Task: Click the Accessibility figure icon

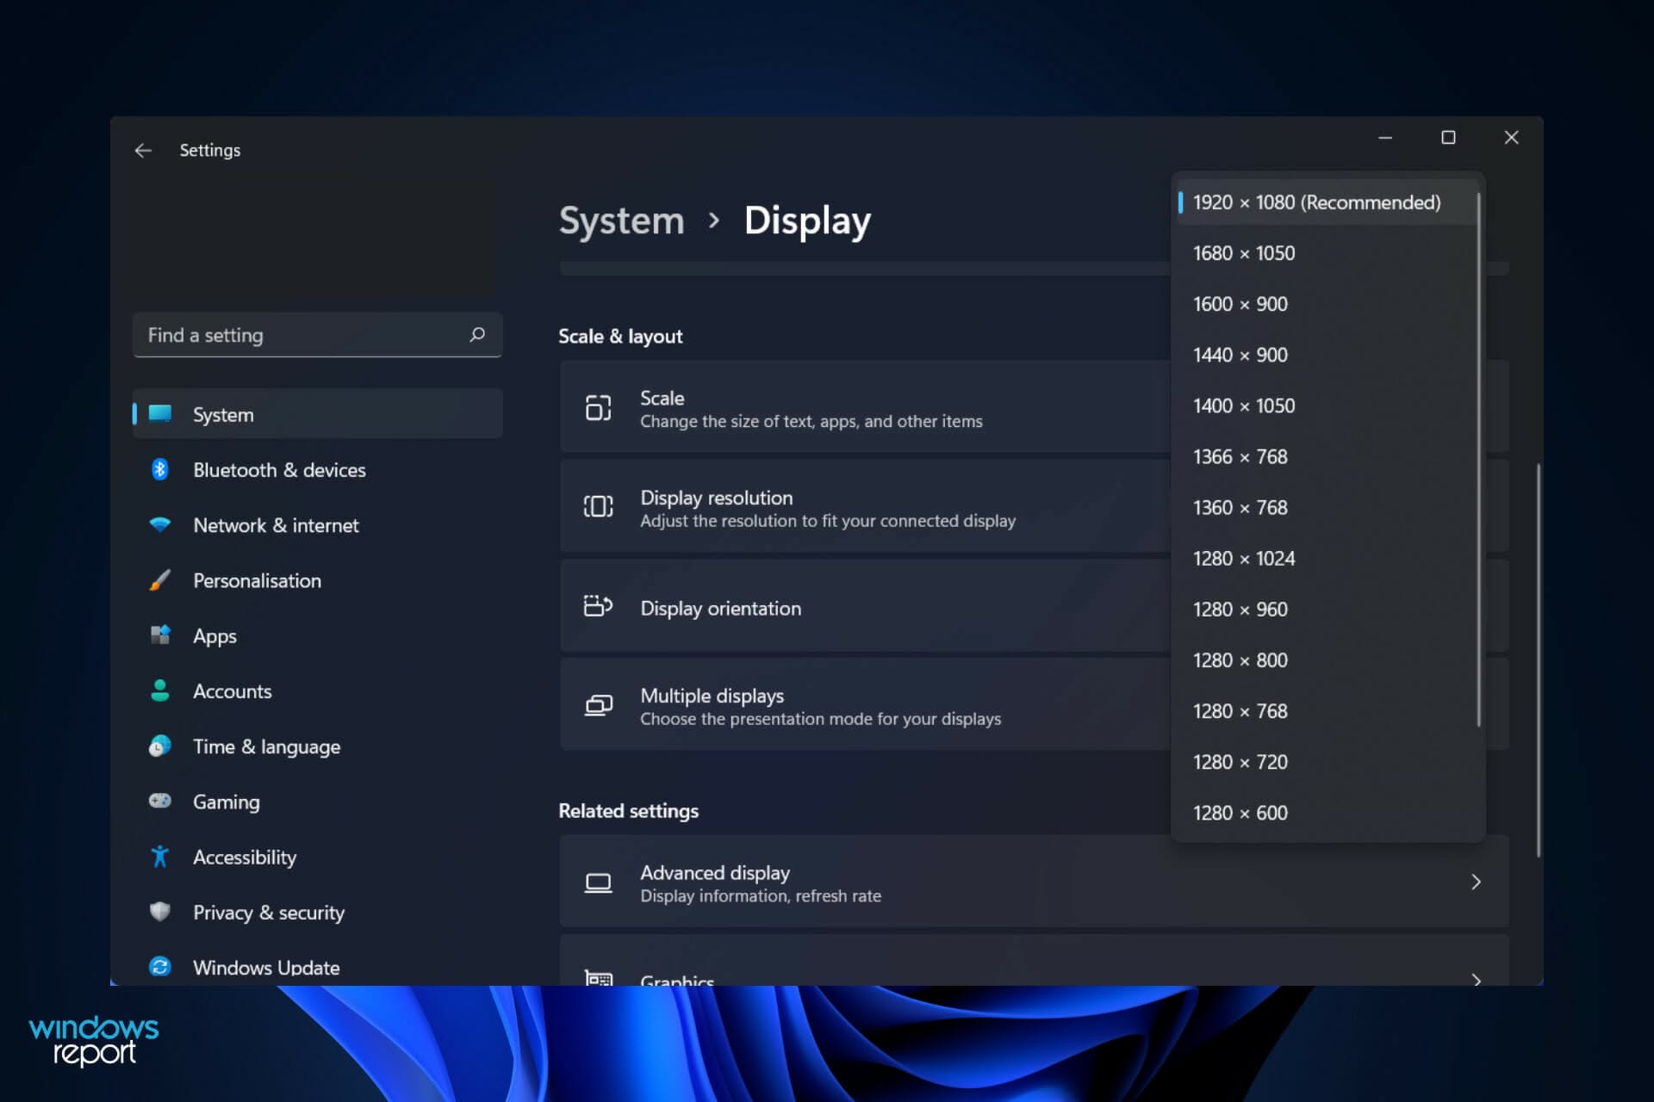Action: click(160, 857)
